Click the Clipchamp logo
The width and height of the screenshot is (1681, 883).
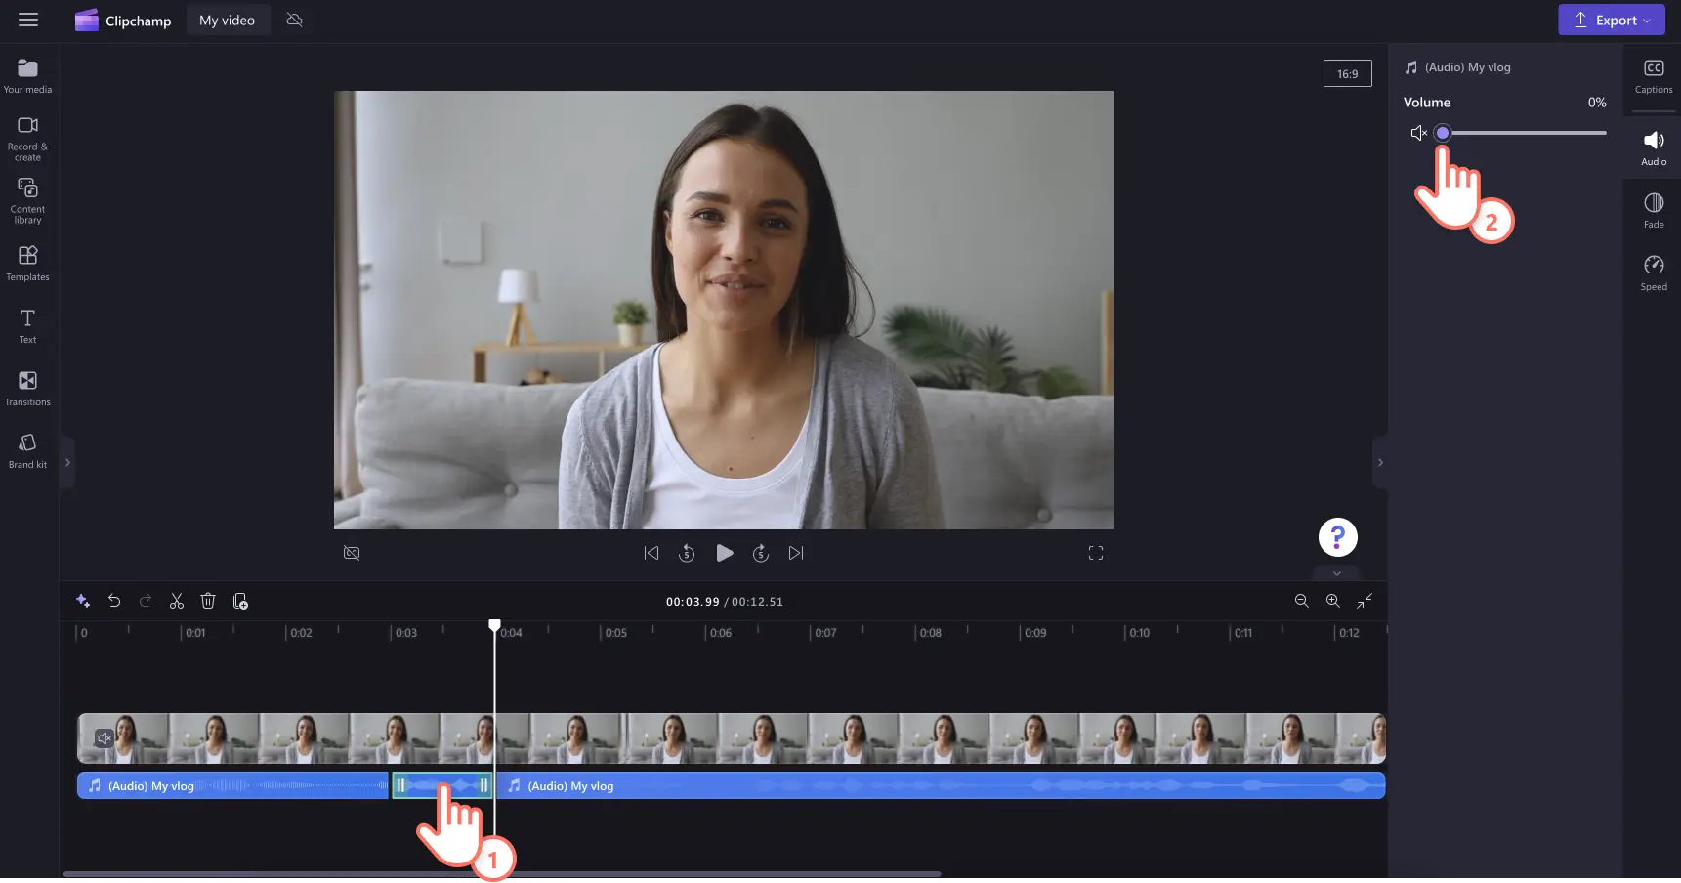point(123,21)
